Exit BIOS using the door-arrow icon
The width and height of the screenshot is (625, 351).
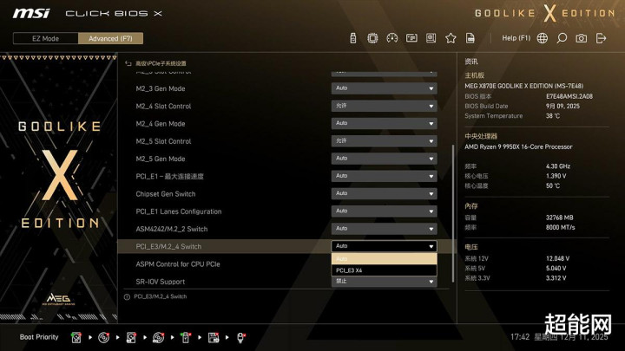tap(601, 38)
